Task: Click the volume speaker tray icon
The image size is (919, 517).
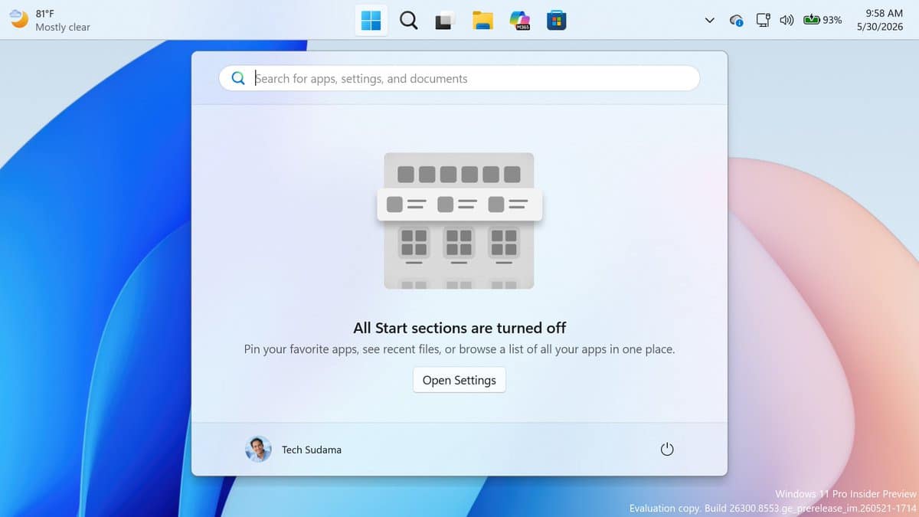Action: (x=787, y=20)
